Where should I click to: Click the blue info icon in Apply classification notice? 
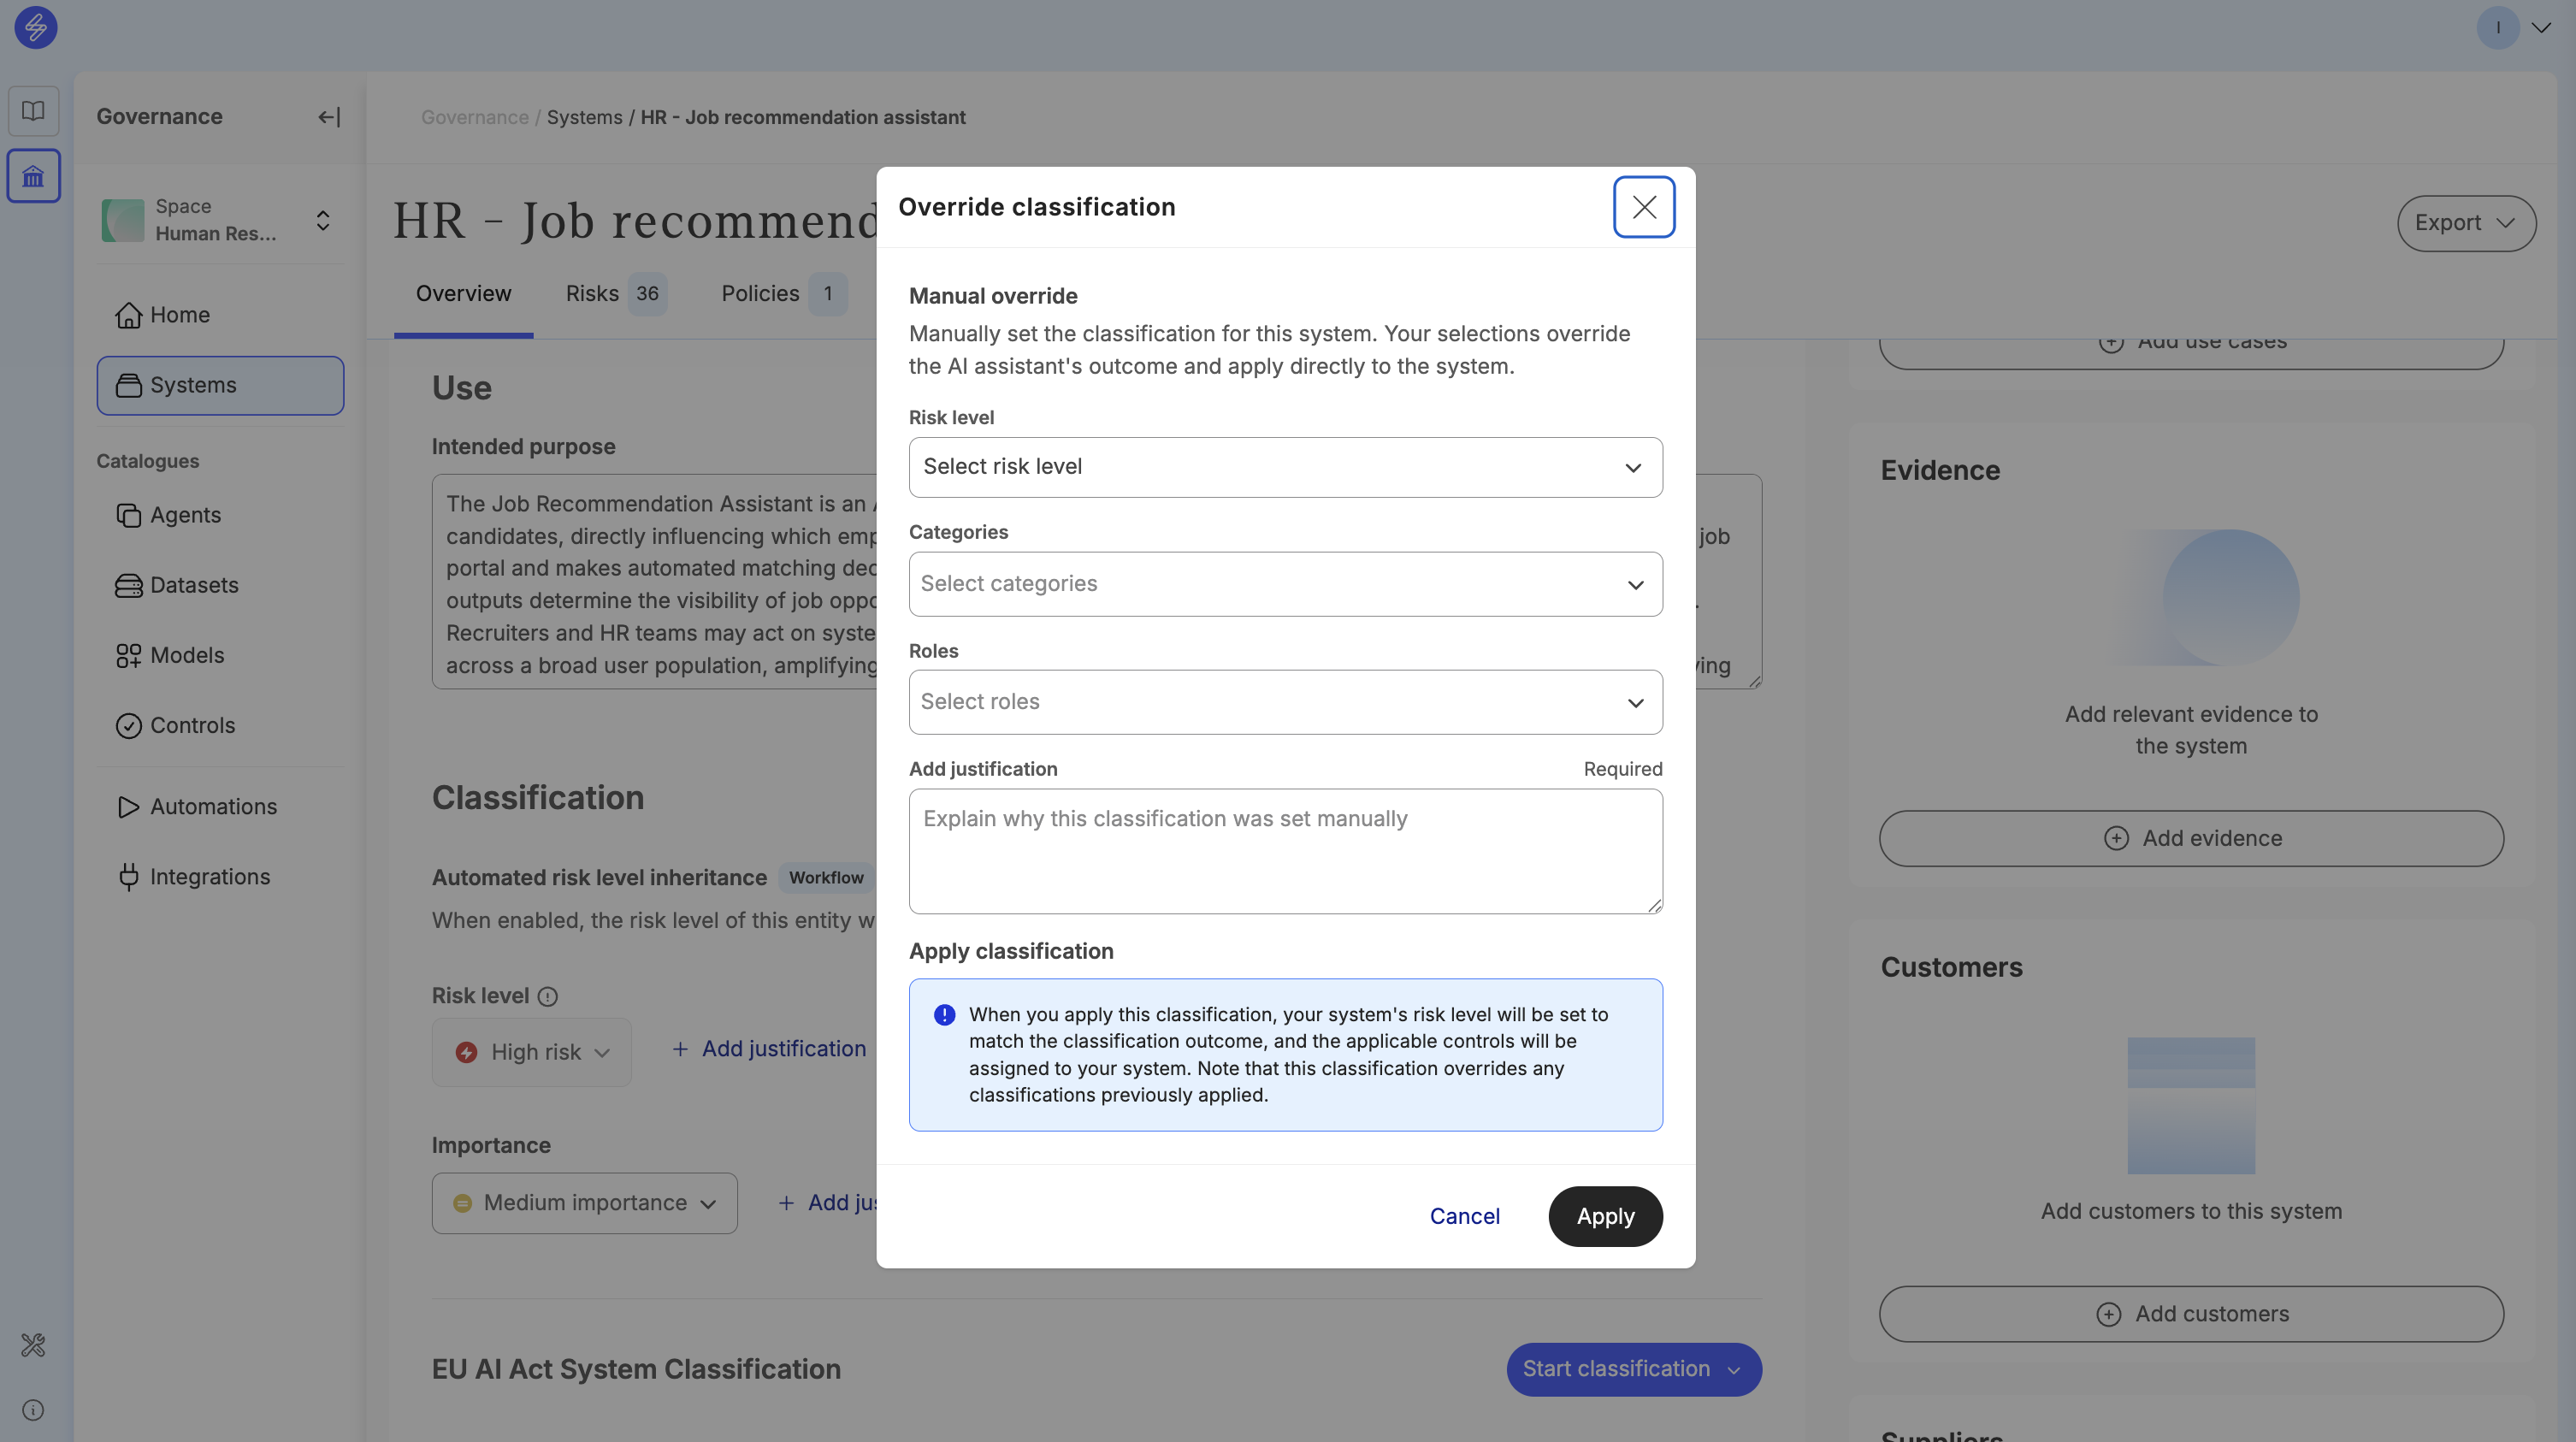tap(944, 1015)
